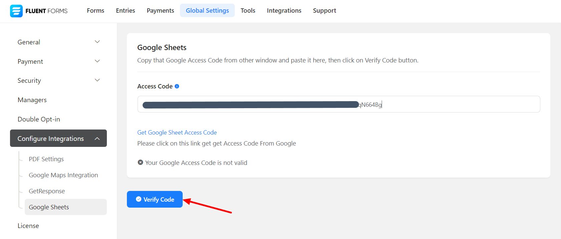The image size is (561, 239).
Task: Click the Fluent Forms logo icon
Action: coord(16,11)
